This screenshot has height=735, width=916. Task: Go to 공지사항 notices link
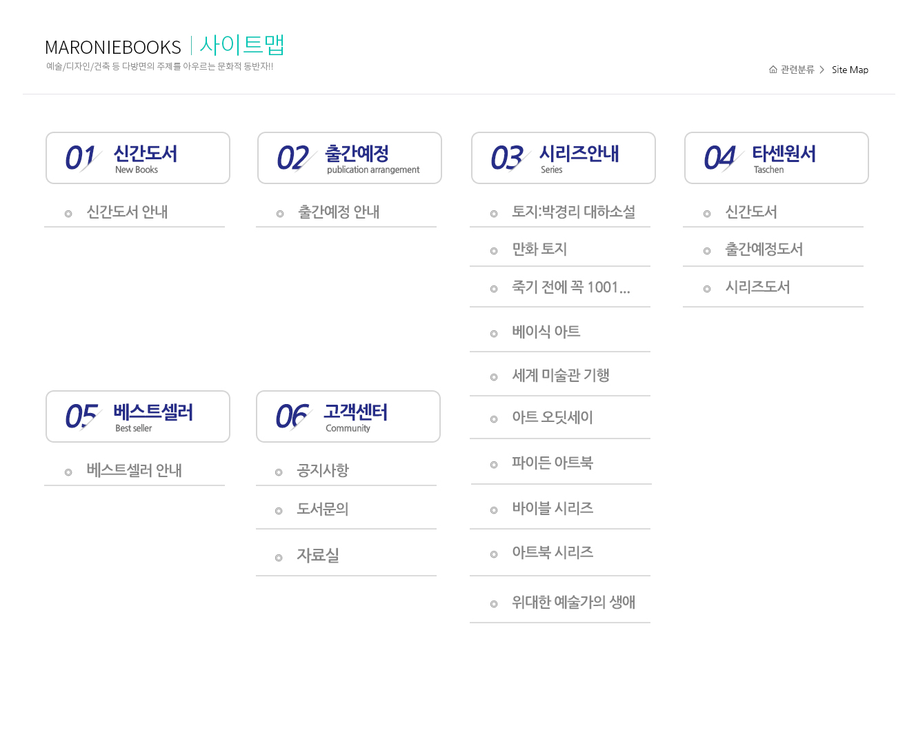pyautogui.click(x=323, y=471)
